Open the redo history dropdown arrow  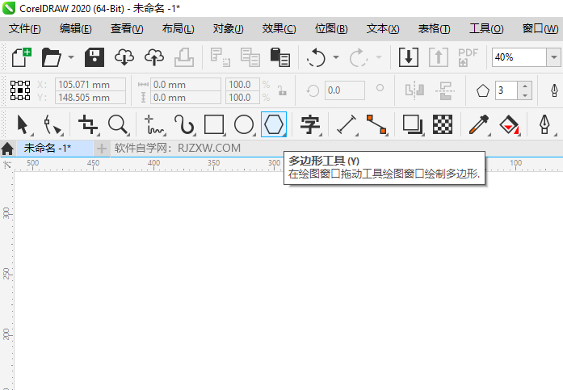click(x=379, y=57)
